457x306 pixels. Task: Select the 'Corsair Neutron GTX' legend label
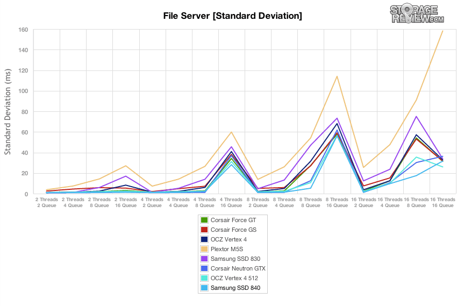238,268
